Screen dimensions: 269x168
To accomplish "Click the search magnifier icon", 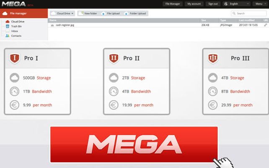I will point(234,13).
